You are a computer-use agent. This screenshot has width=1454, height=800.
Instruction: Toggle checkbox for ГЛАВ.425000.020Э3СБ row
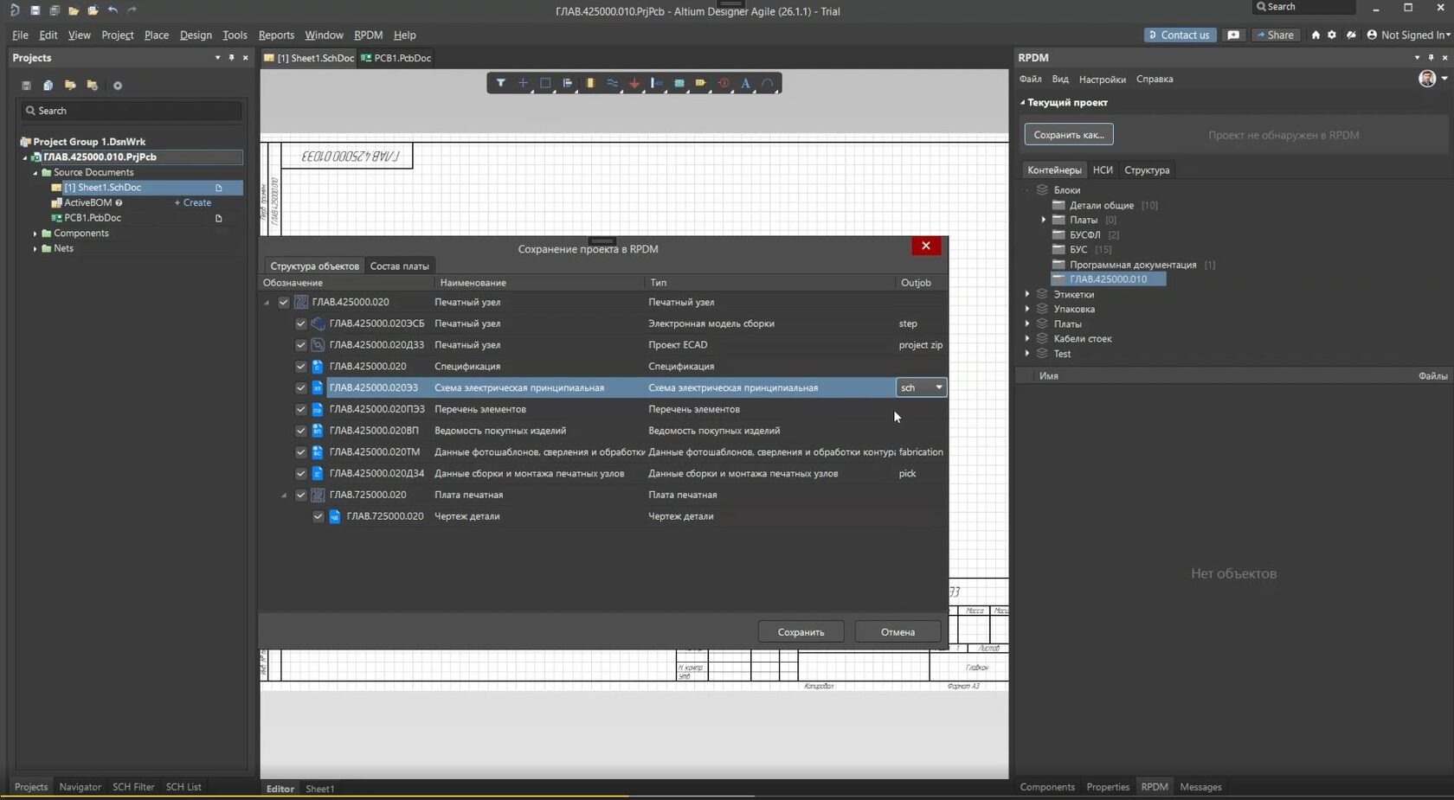coord(301,323)
